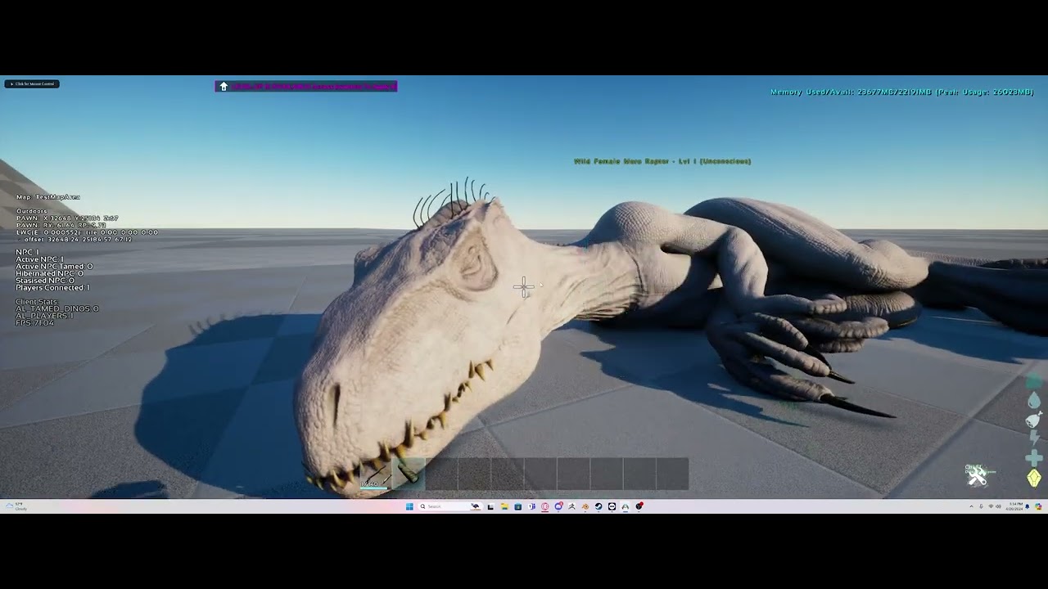Click the yellow gem status icon
The height and width of the screenshot is (589, 1048).
pos(1034,478)
